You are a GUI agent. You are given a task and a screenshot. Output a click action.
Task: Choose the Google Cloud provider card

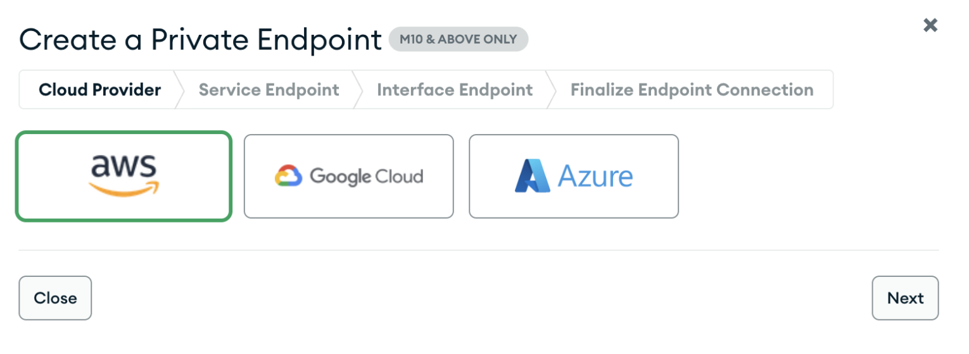pyautogui.click(x=349, y=176)
